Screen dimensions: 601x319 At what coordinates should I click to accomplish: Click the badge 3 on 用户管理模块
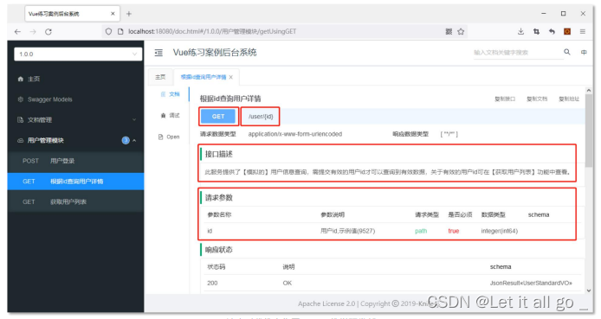click(x=126, y=140)
